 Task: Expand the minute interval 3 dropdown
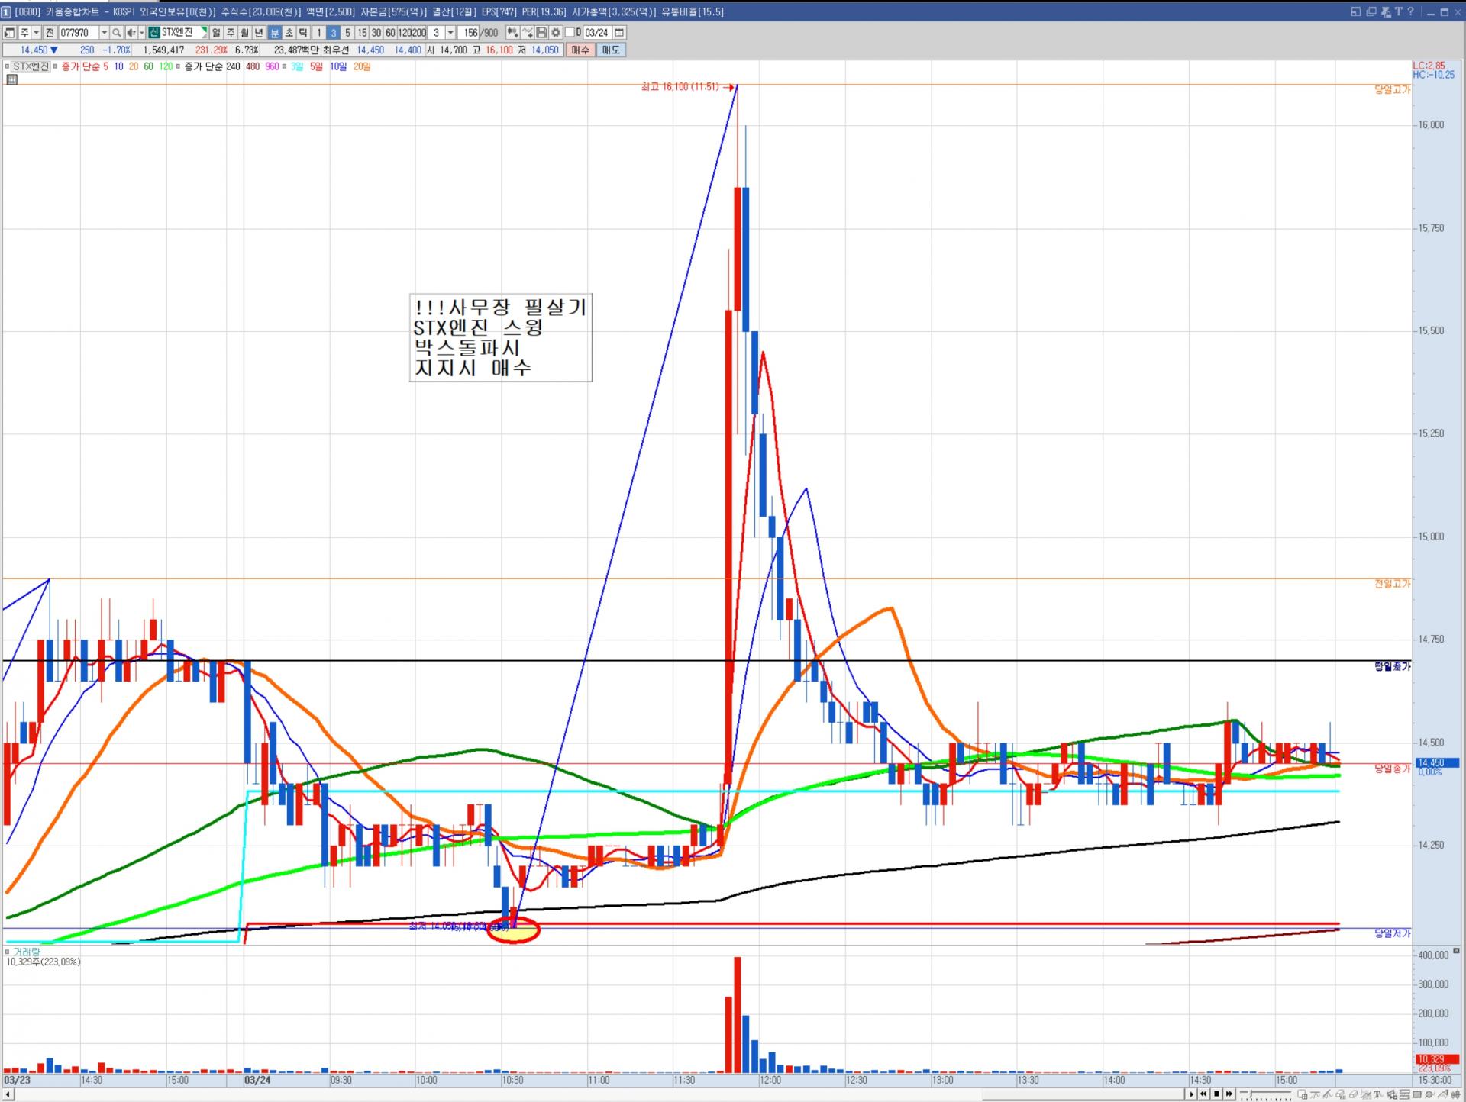[x=450, y=33]
